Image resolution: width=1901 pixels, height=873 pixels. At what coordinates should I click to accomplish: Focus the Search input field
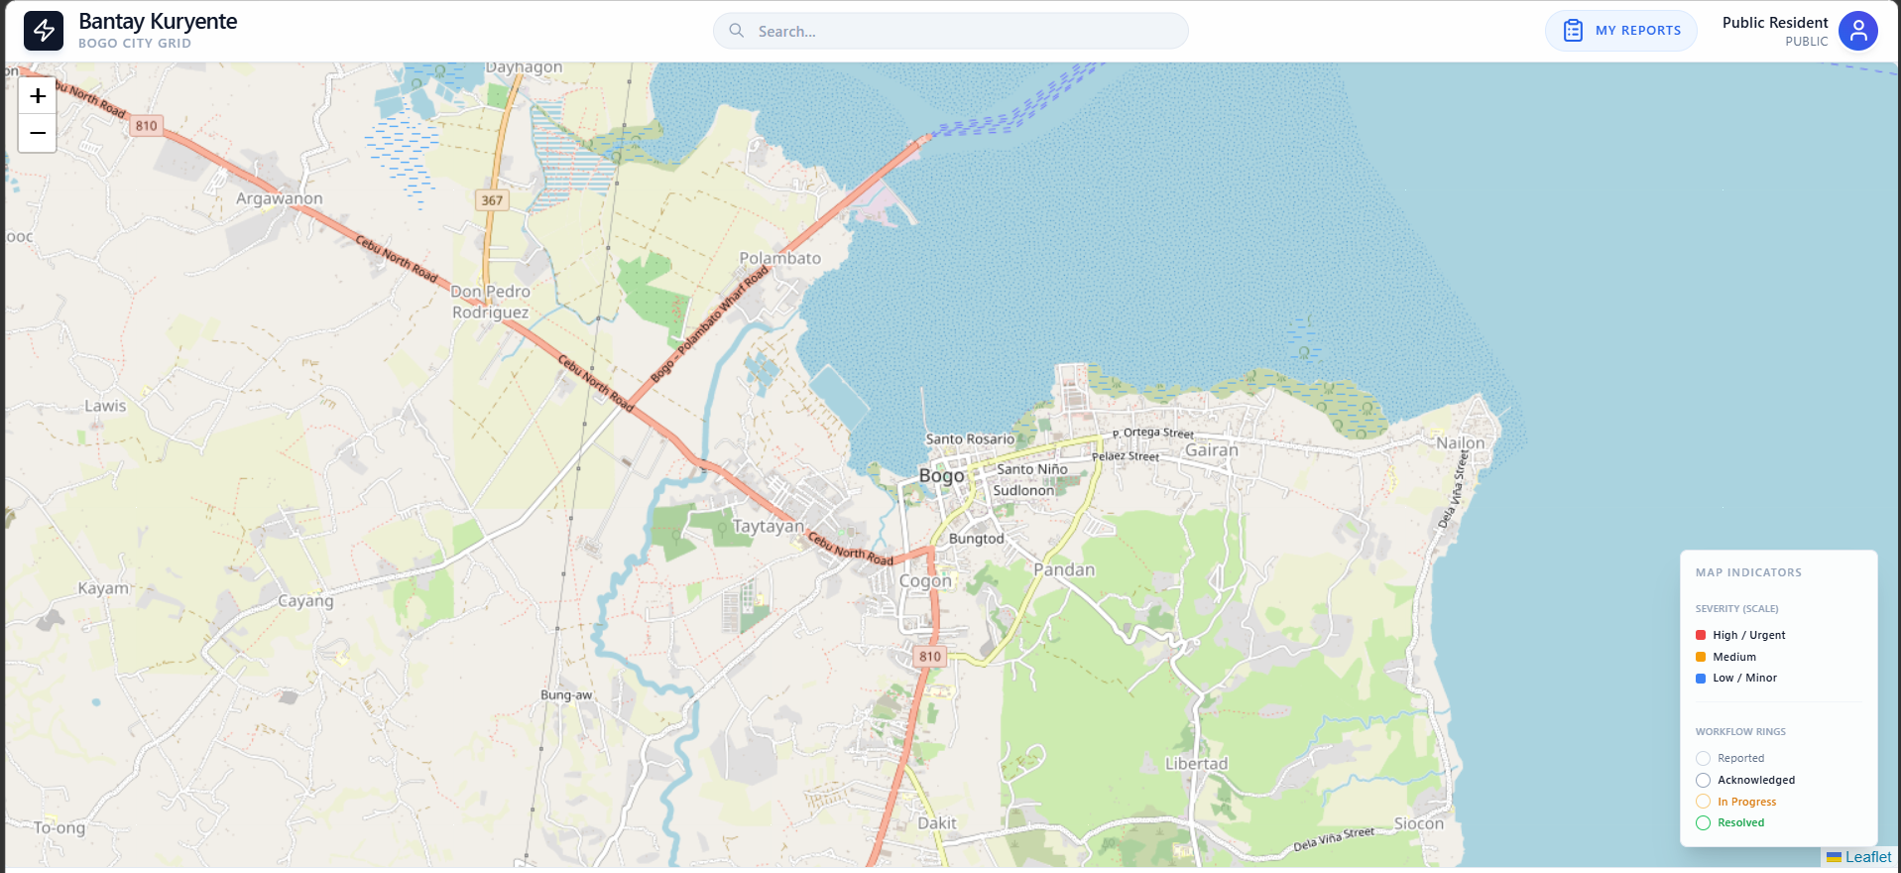[x=951, y=31]
